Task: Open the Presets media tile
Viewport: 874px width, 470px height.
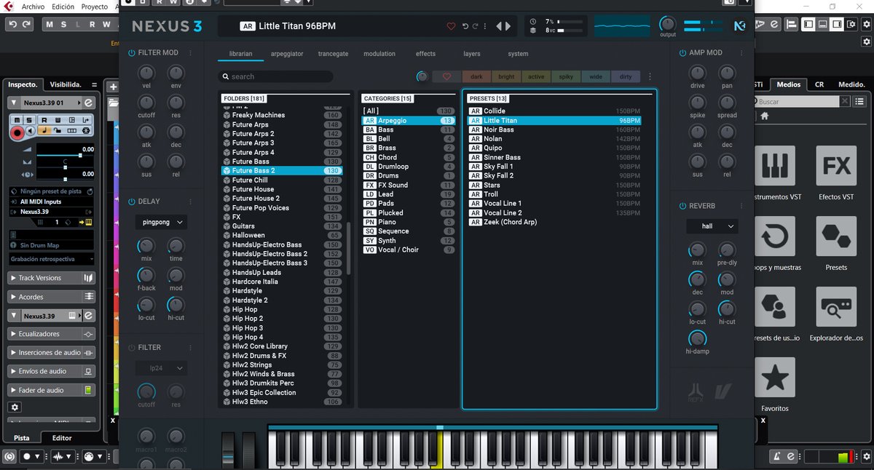Action: coord(836,236)
